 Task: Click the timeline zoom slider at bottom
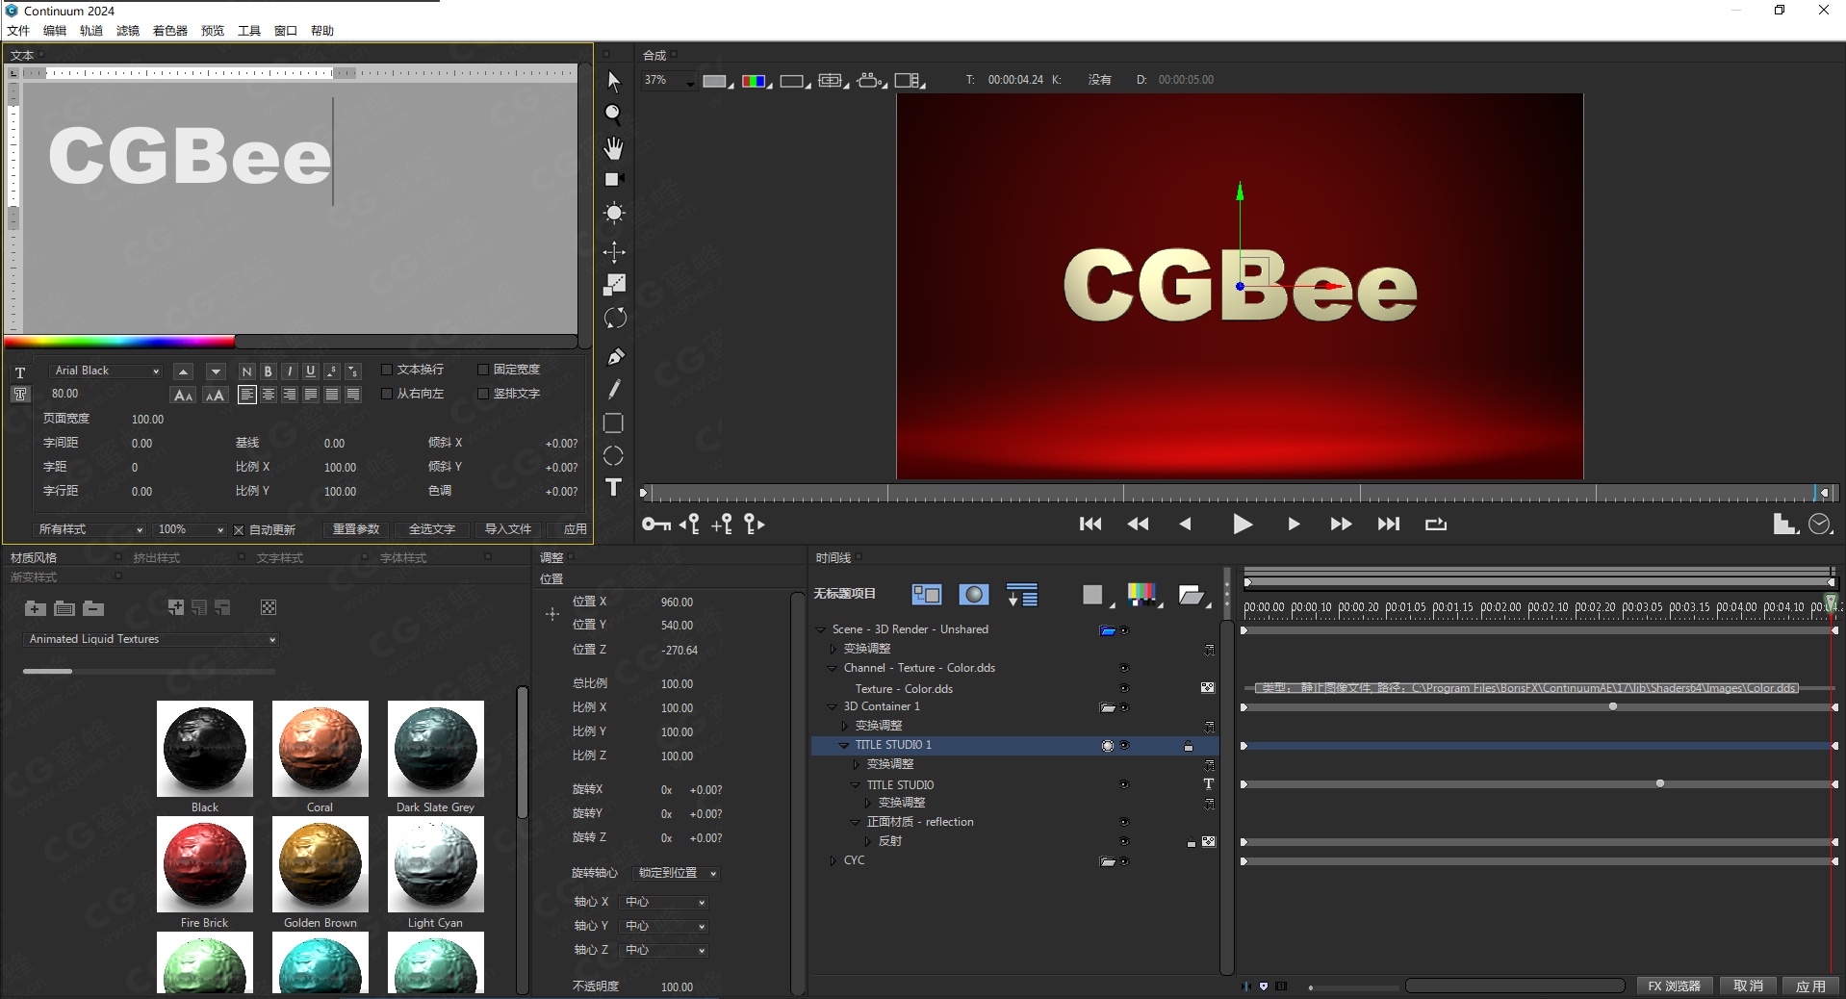pyautogui.click(x=1352, y=987)
